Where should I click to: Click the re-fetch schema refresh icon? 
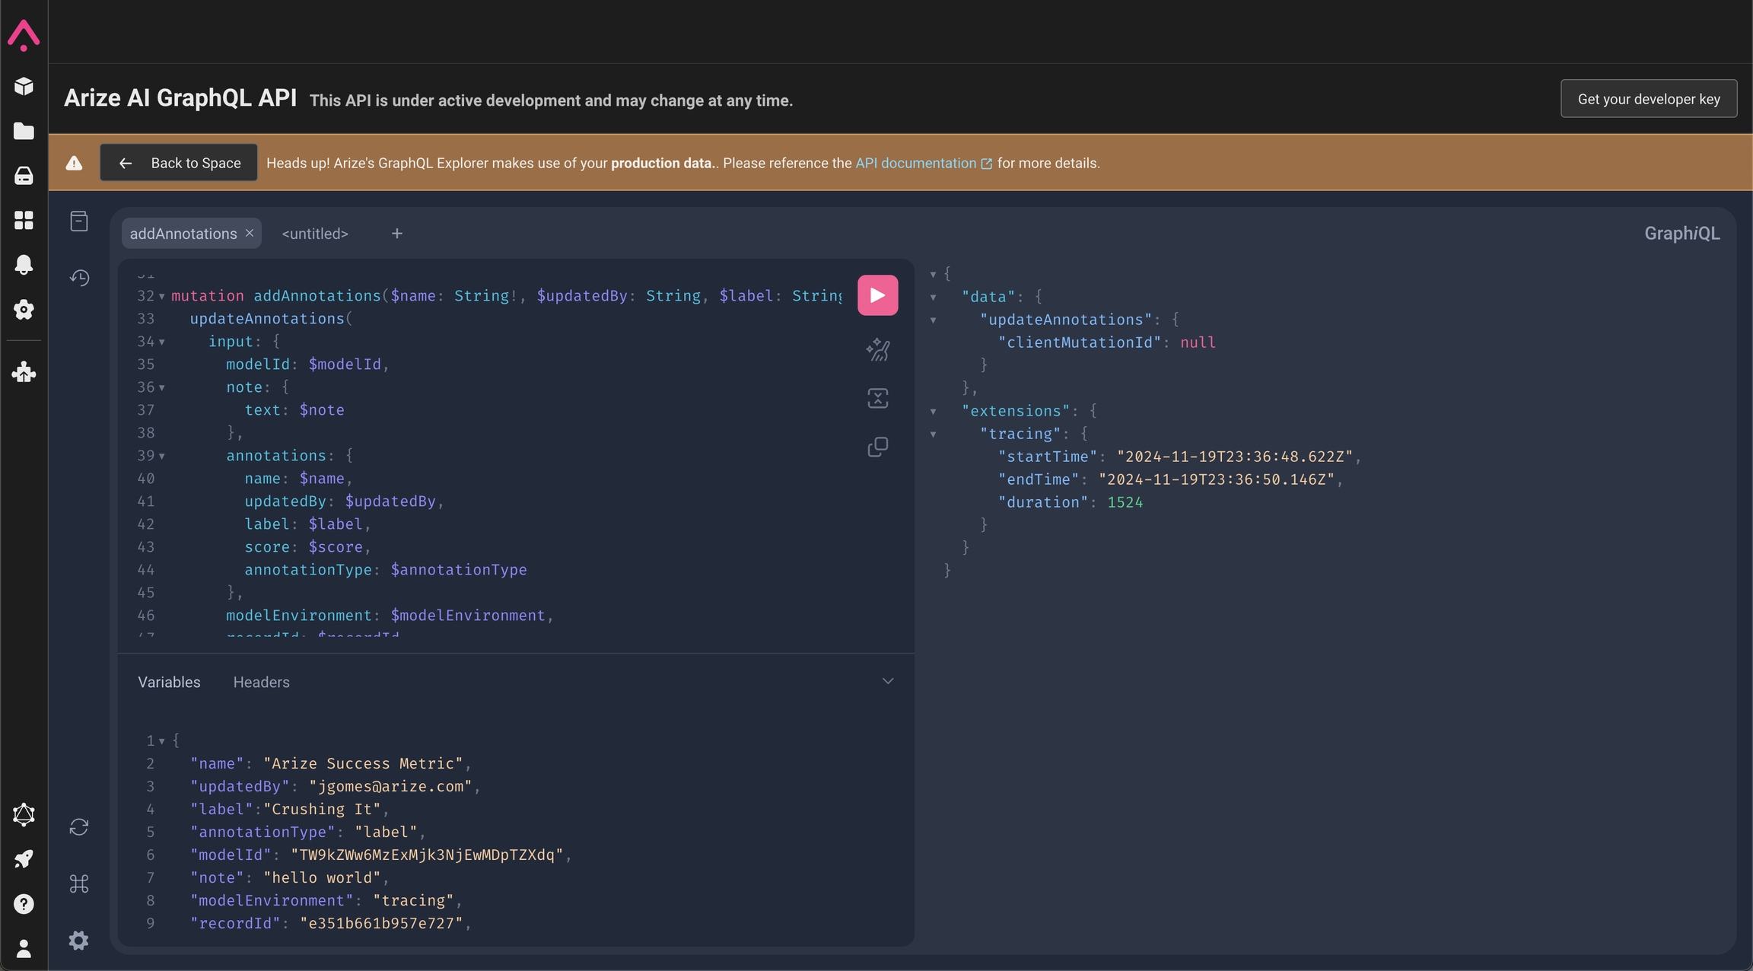coord(79,827)
